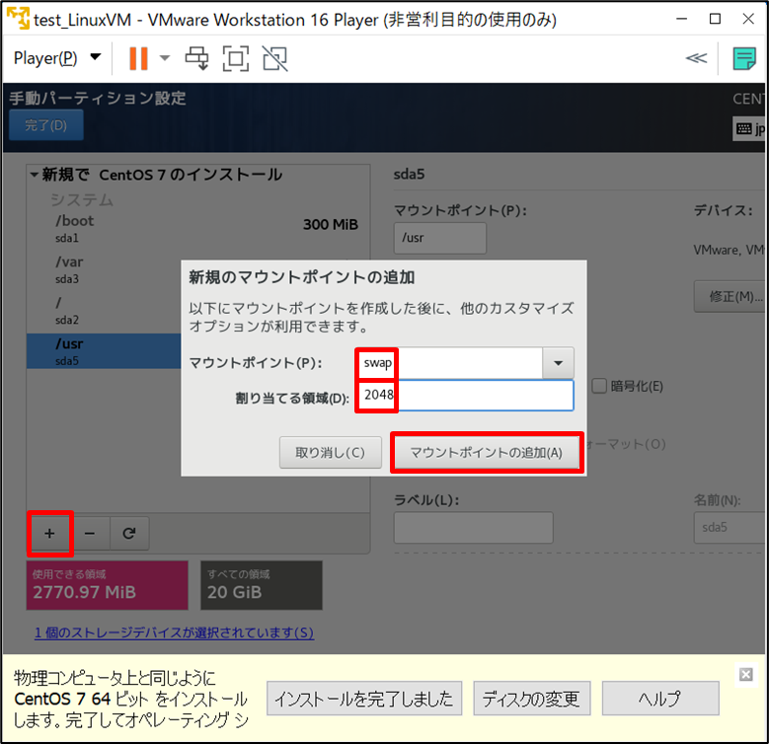Click インストールを完了しました button
Image resolution: width=769 pixels, height=744 pixels.
point(364,699)
